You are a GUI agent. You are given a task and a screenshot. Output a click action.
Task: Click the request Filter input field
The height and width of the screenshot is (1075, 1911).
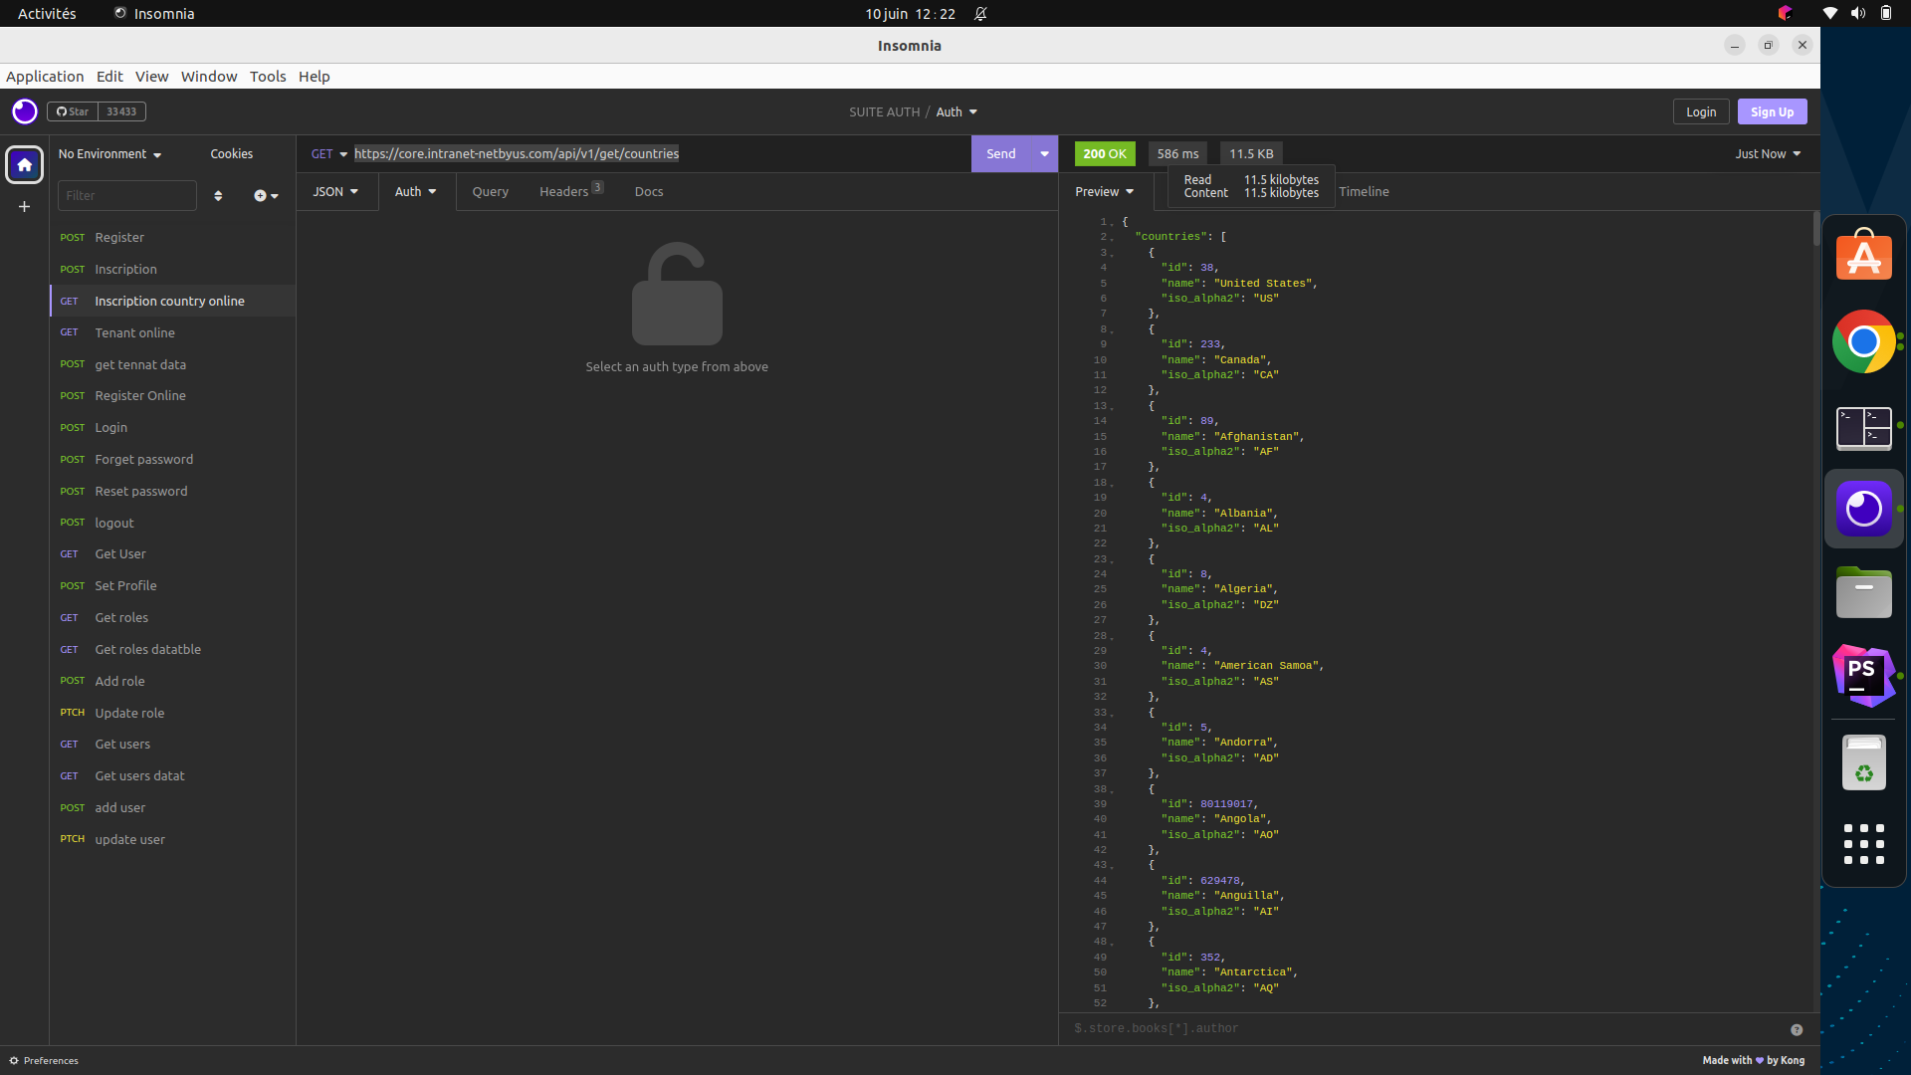127,196
